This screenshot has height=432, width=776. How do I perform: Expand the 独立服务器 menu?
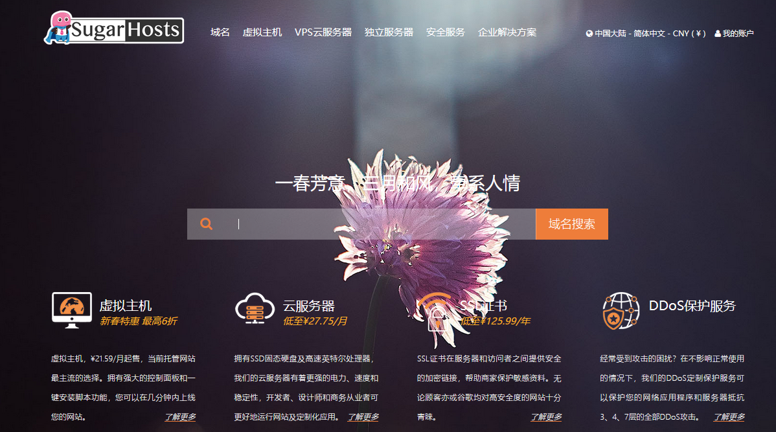point(389,32)
